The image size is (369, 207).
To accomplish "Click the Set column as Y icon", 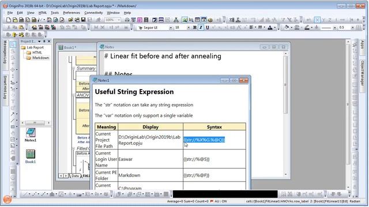I will (x=323, y=20).
